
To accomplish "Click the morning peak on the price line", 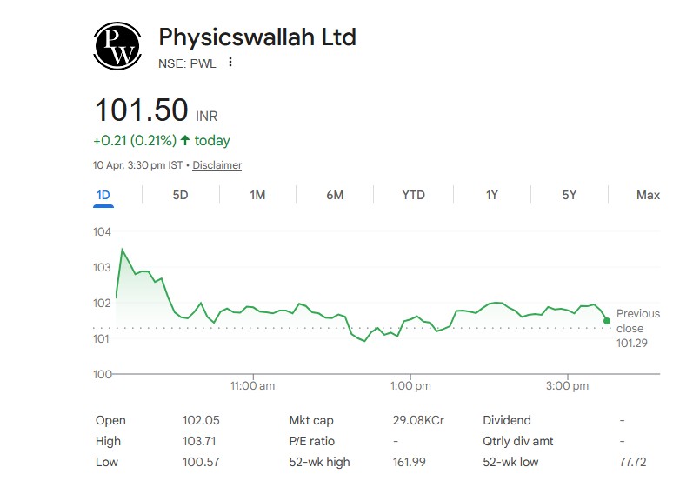I will point(122,250).
